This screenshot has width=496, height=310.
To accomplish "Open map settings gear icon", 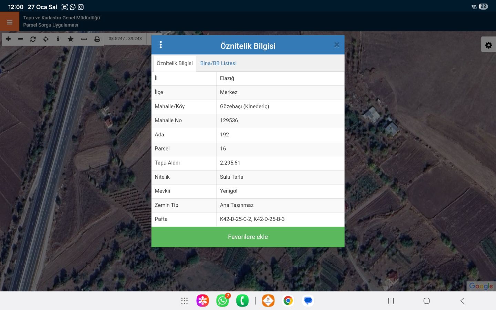I will tap(488, 45).
